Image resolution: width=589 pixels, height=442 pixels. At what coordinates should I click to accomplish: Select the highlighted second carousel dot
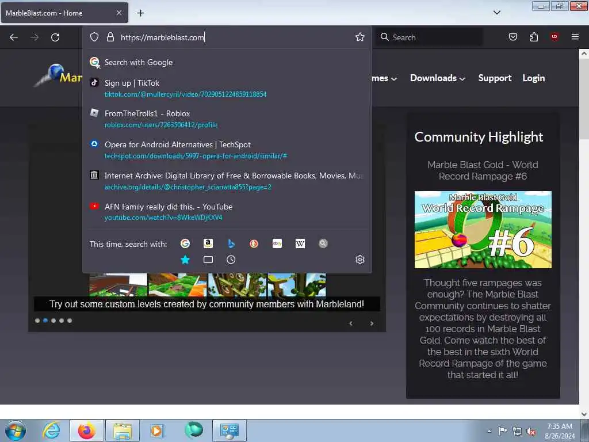[x=45, y=321]
